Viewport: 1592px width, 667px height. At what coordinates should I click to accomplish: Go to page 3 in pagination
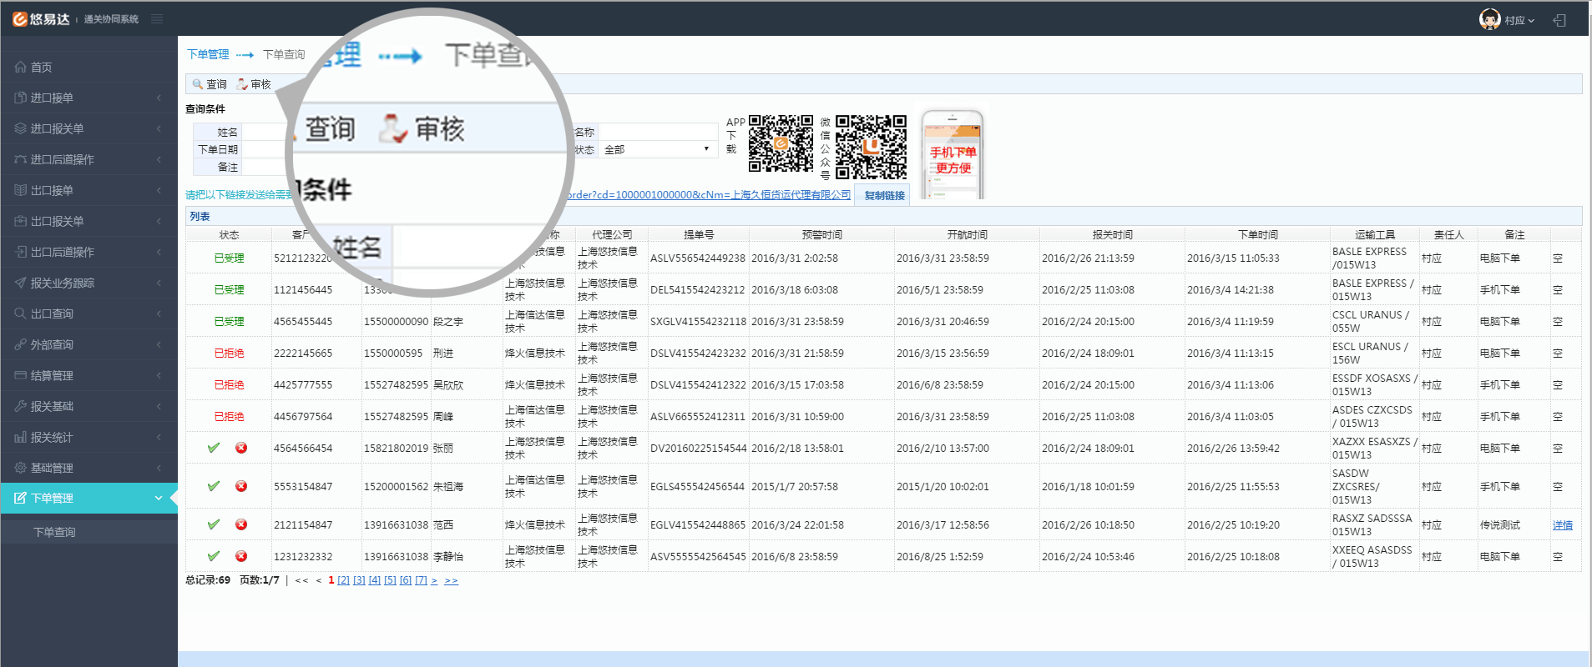pos(359,580)
